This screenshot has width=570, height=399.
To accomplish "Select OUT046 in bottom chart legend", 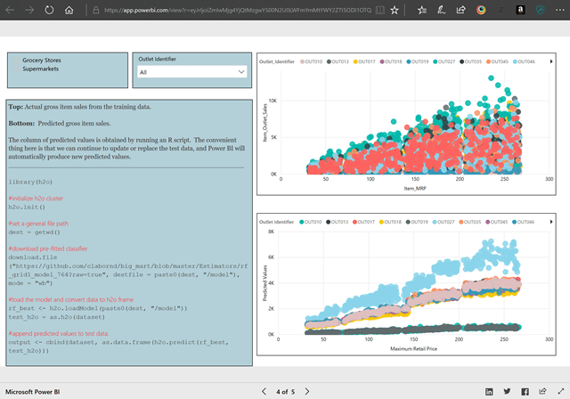I will coord(524,222).
